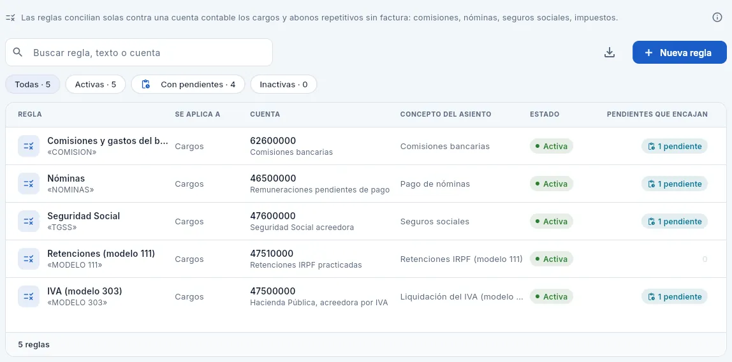The width and height of the screenshot is (732, 362).
Task: Open the Seguridad Social rule name
Action: [84, 216]
